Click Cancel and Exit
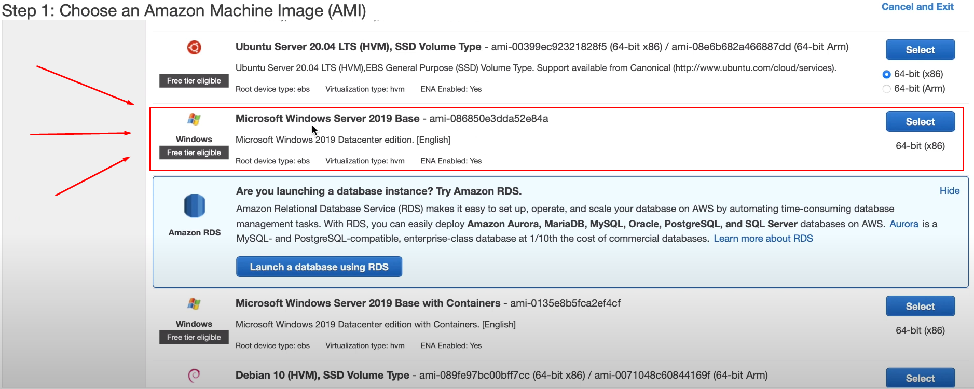Screen dimensions: 974x389 pyautogui.click(x=917, y=7)
